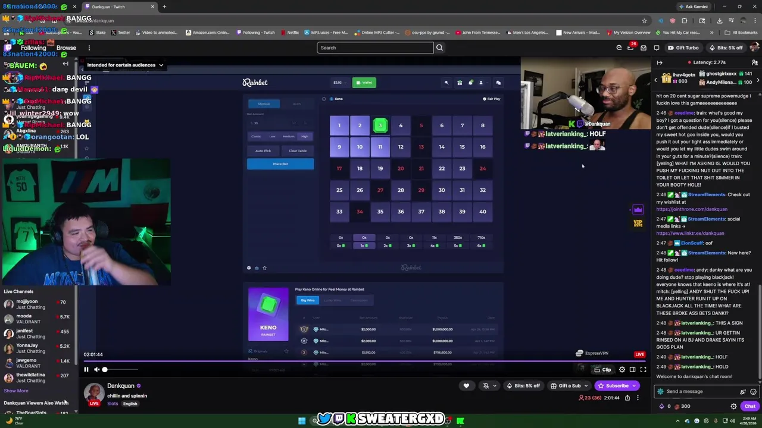Open Chrome downloads icon

point(719,21)
